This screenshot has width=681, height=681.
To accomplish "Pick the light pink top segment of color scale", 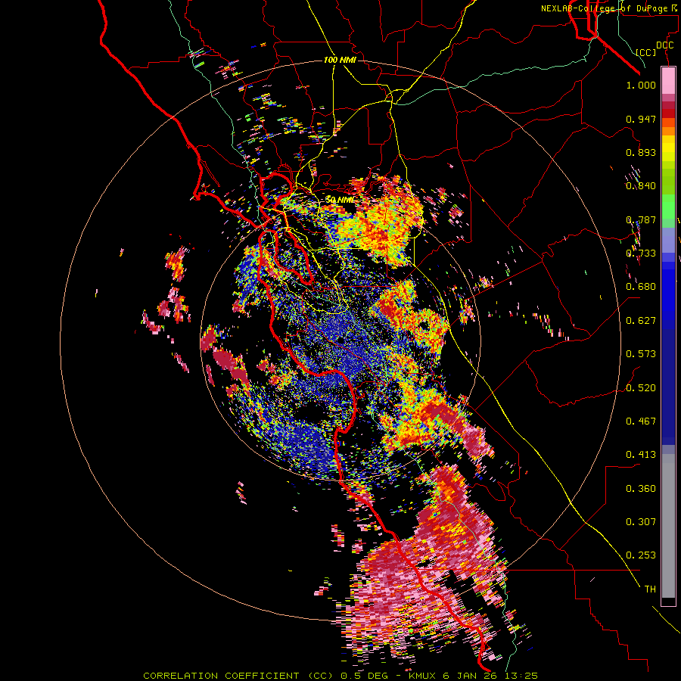I will (668, 81).
